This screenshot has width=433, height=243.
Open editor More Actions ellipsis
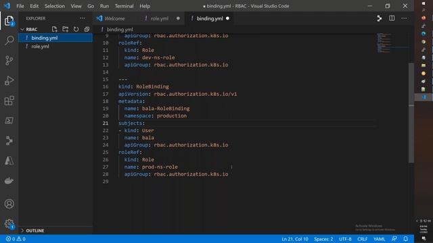tap(404, 18)
